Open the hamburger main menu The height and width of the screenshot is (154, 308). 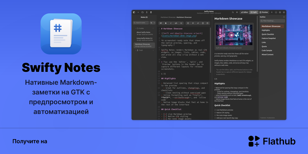click(x=272, y=12)
